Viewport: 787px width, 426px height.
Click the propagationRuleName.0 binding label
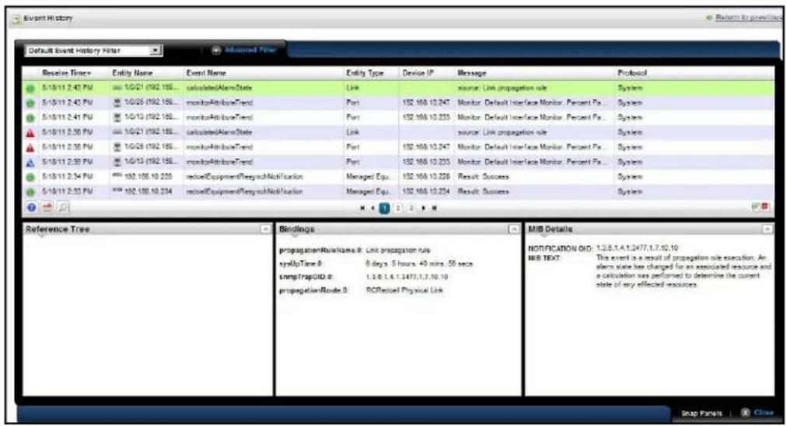click(x=320, y=250)
